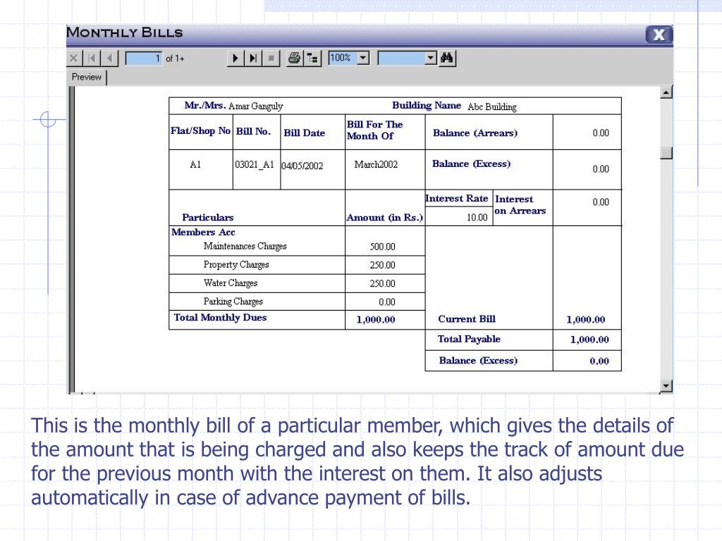Click the bill number 03021_A1
The width and height of the screenshot is (722, 541).
254,164
